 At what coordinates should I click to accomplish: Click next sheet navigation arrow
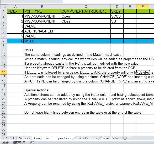(10, 138)
